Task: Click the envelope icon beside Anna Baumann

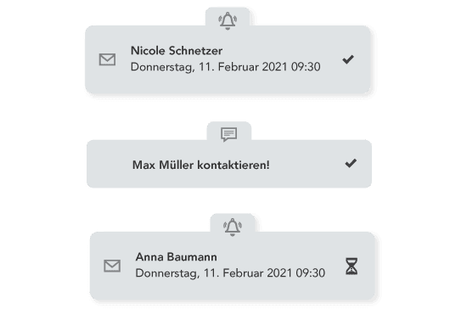Action: (x=112, y=266)
